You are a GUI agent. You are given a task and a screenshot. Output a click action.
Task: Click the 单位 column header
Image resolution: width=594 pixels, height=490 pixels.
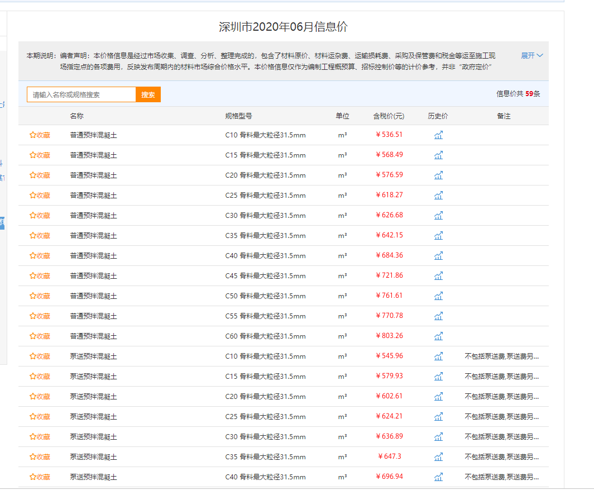click(x=342, y=116)
